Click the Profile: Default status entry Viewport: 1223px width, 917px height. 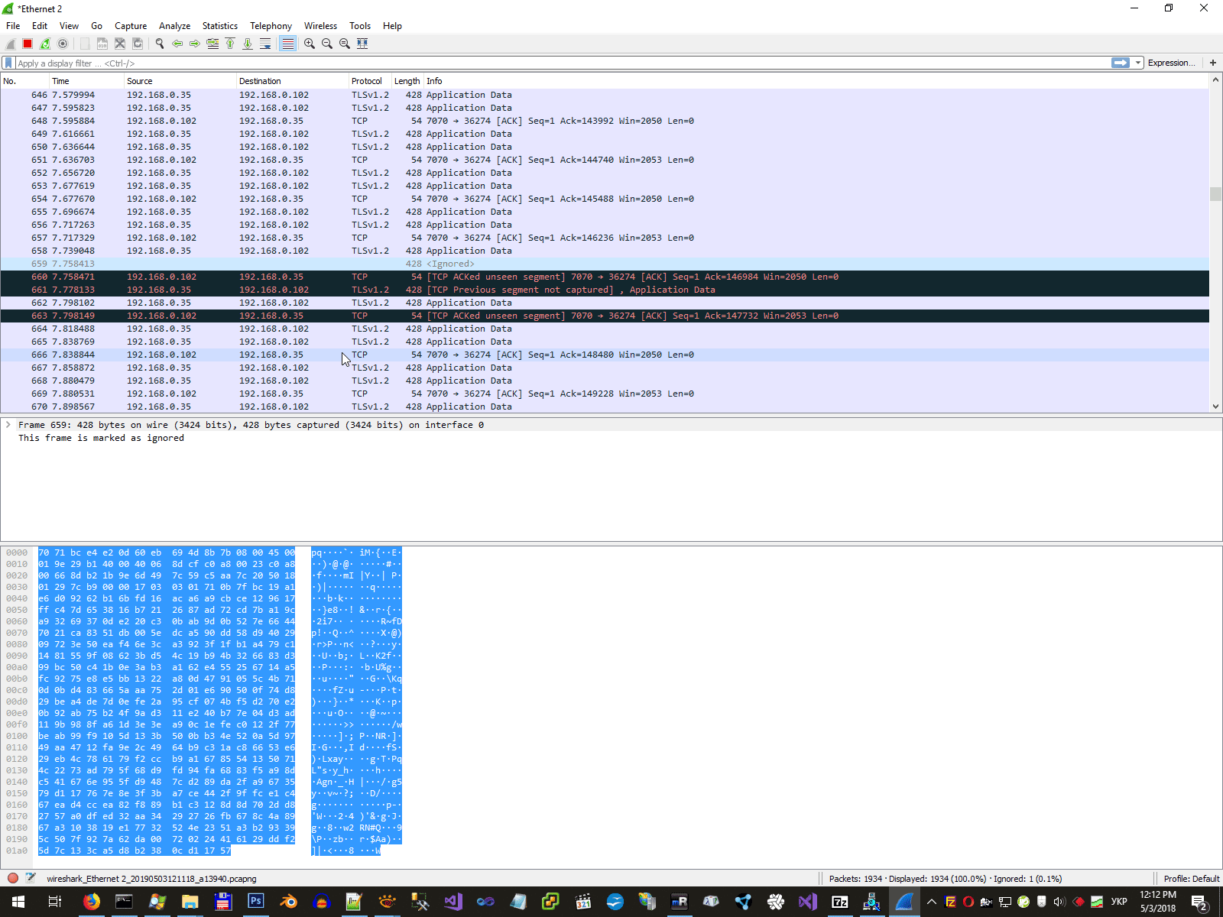click(1191, 879)
